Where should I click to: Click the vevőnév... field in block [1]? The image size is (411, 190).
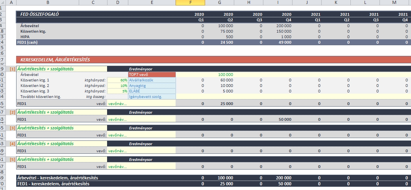tap(141, 103)
